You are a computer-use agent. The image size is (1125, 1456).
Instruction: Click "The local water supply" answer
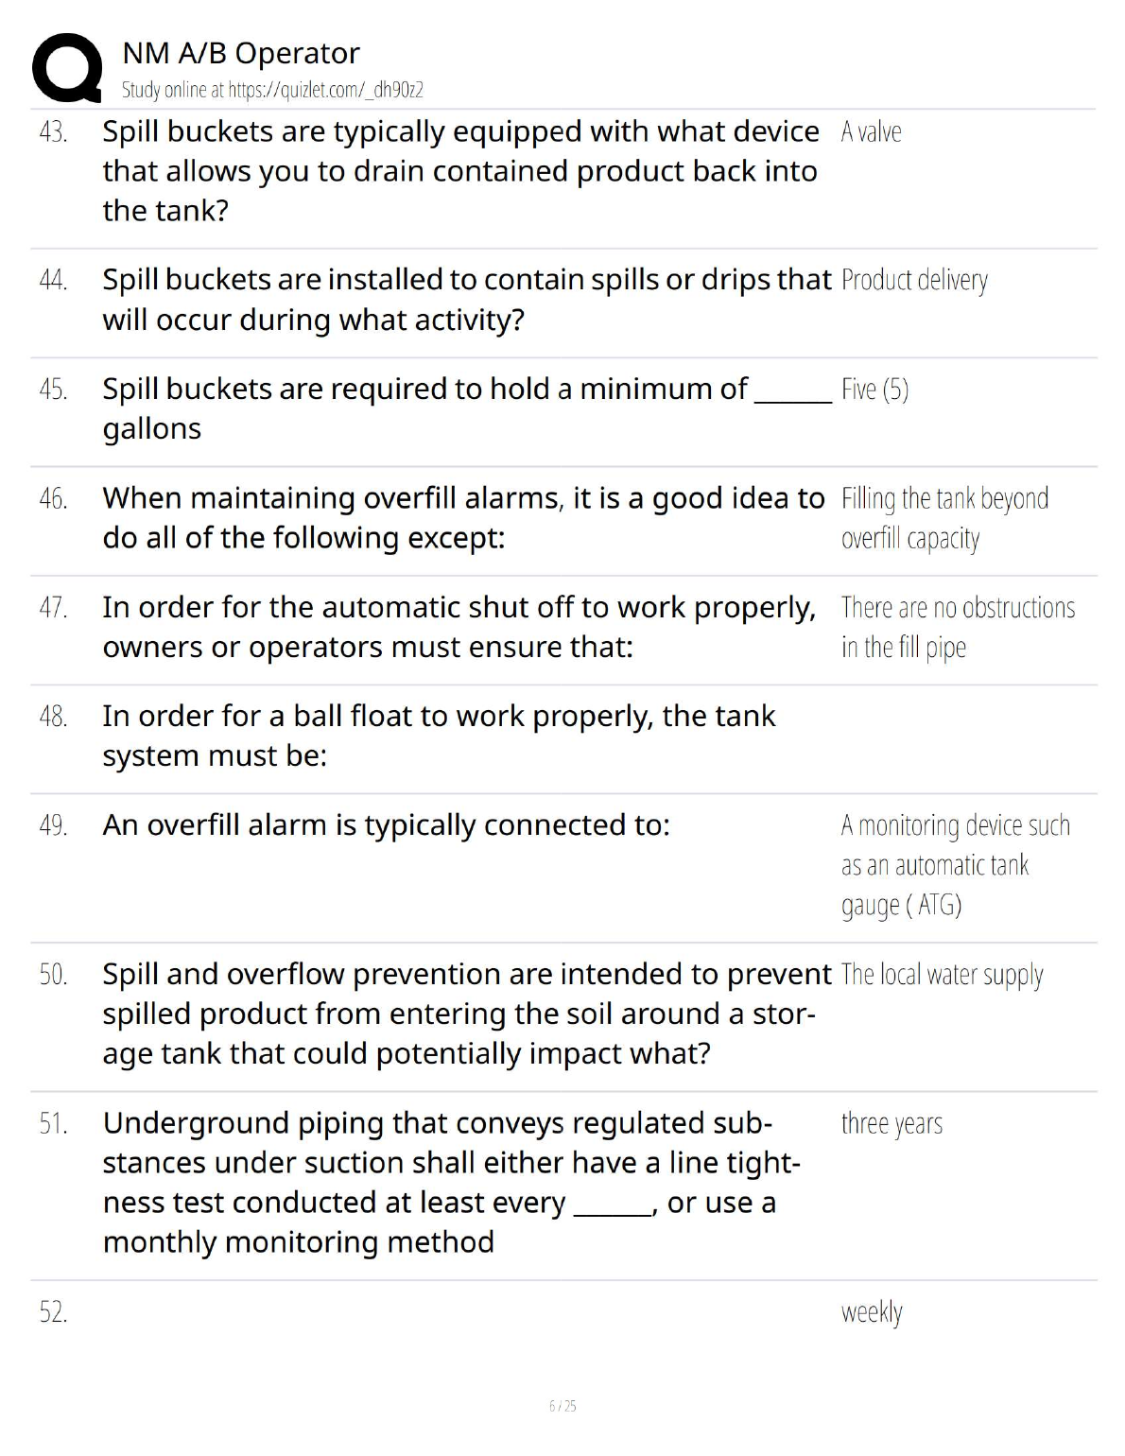(942, 975)
